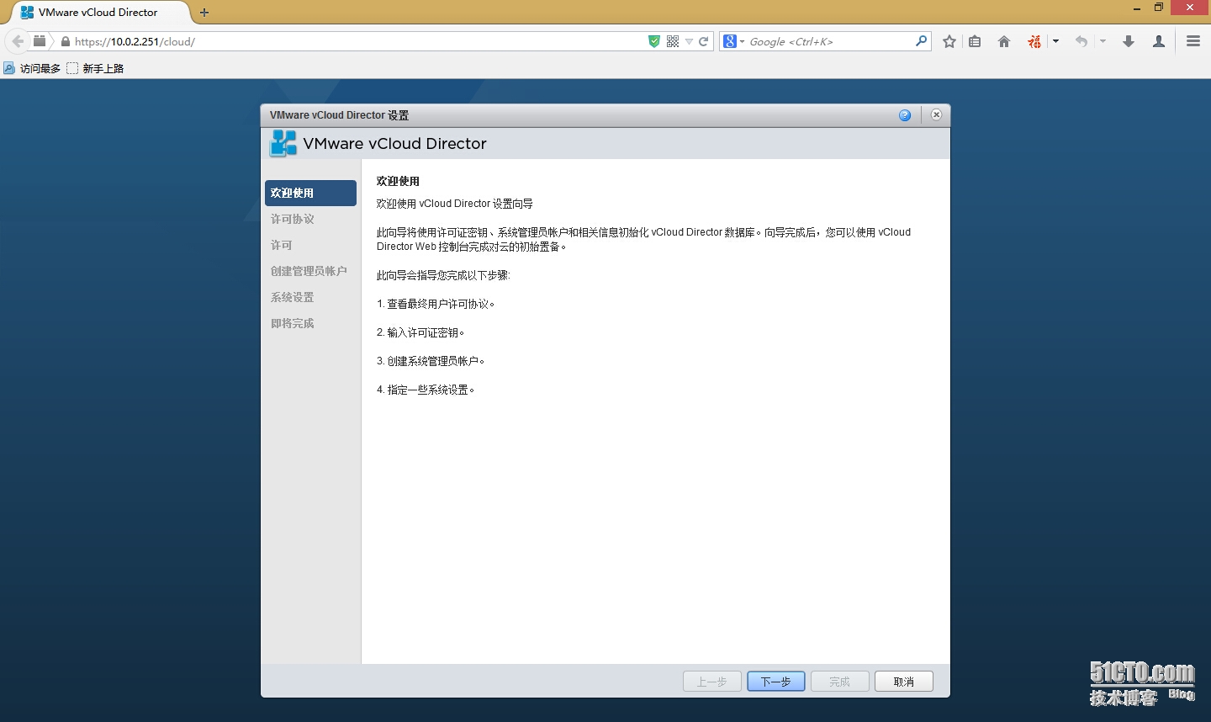Click the site identity icon beside the back button
The width and height of the screenshot is (1211, 722).
[x=40, y=41]
